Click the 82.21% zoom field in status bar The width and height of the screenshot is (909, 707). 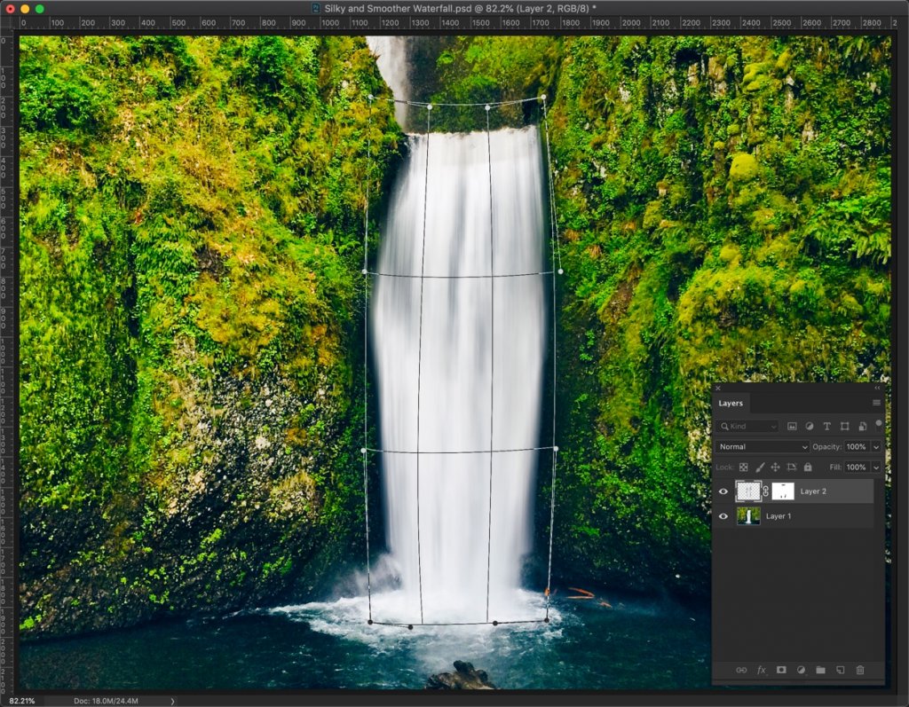tap(22, 700)
